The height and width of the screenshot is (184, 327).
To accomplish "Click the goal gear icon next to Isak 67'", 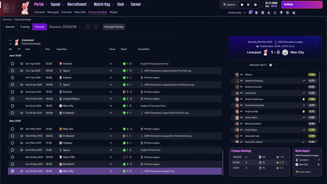I will click(x=271, y=65).
